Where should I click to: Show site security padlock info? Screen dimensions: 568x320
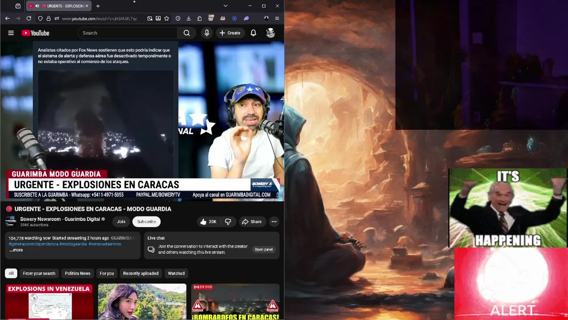tap(48, 18)
